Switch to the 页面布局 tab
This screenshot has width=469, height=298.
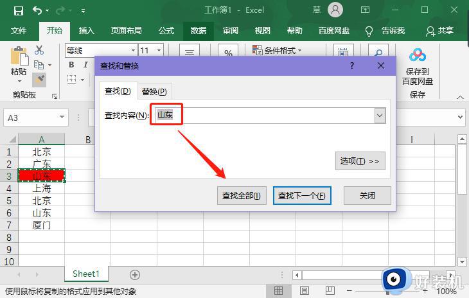126,30
